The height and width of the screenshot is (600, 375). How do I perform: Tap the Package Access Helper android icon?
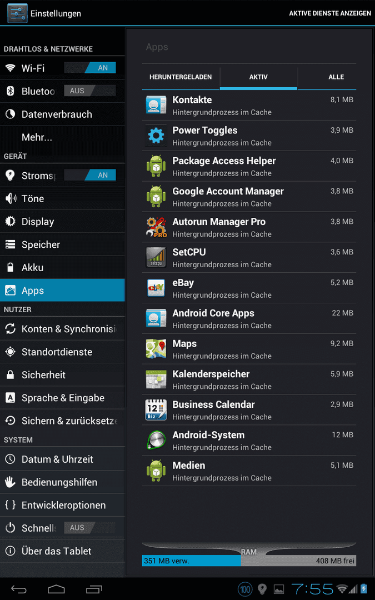tap(156, 166)
